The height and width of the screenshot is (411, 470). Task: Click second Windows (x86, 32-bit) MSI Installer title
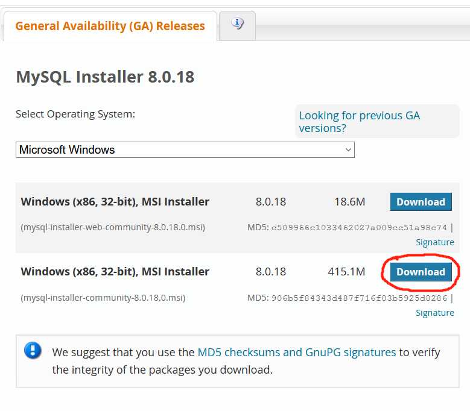click(x=115, y=272)
